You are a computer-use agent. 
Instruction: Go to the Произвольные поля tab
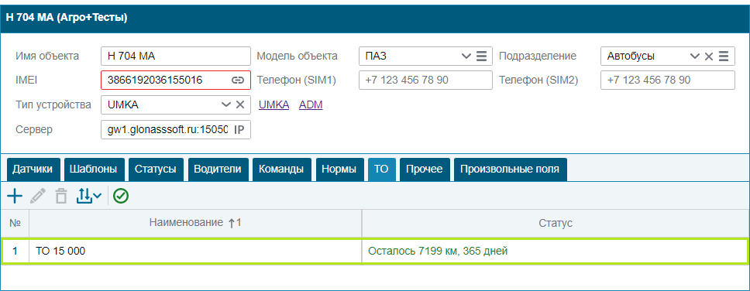tap(510, 169)
